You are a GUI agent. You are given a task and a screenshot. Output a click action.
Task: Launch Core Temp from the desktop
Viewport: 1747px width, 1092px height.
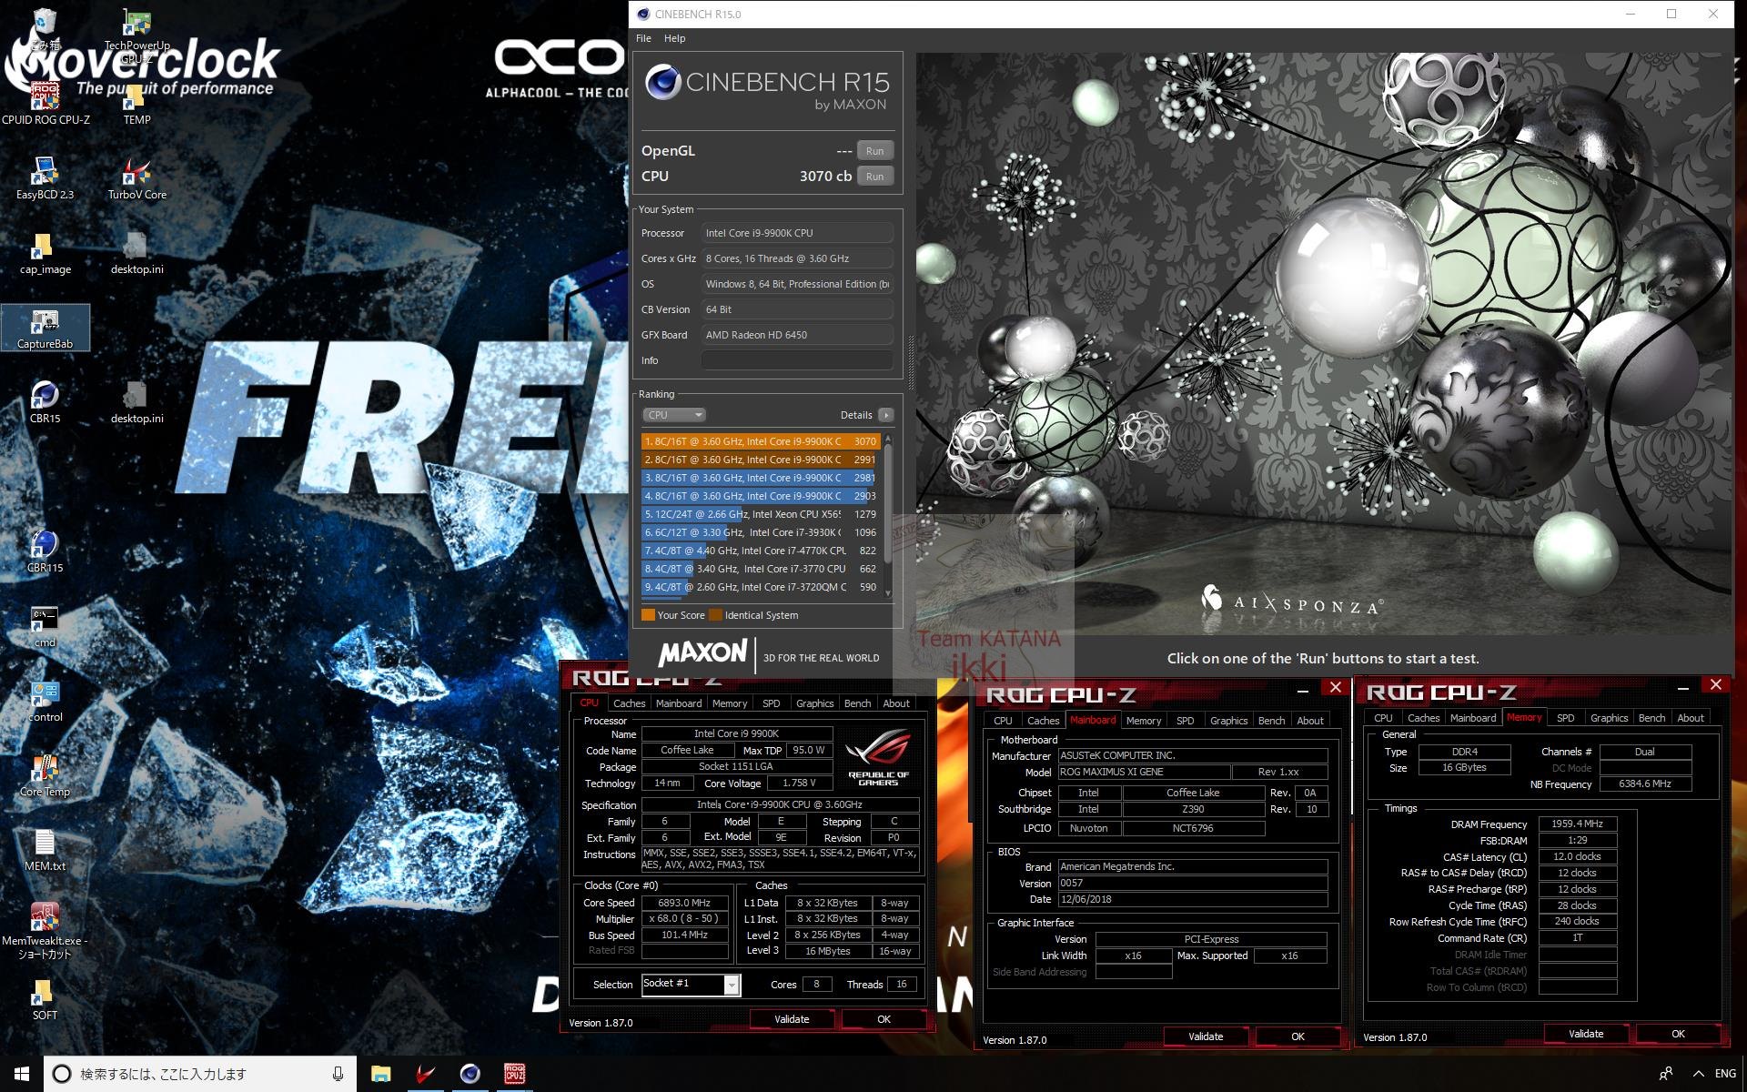click(x=45, y=775)
